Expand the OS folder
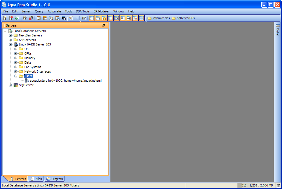Image resolution: width=282 pixels, height=189 pixels. click(16, 49)
